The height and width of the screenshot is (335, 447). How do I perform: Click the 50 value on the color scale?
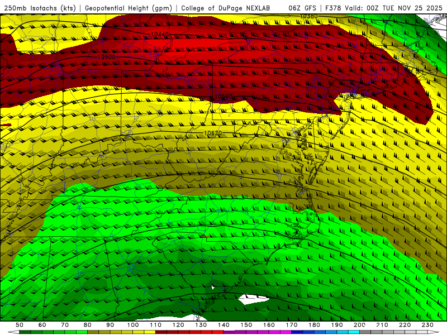click(x=20, y=325)
